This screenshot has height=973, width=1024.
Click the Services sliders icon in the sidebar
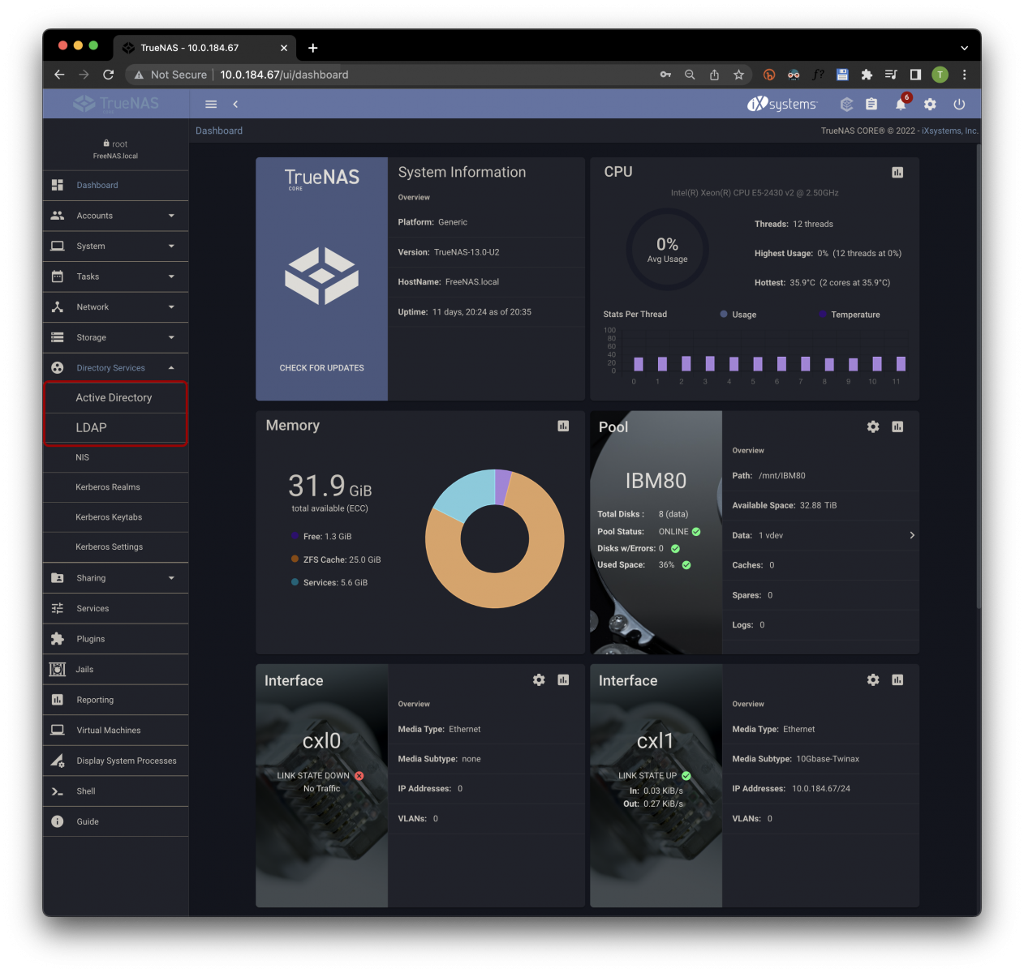pos(58,608)
